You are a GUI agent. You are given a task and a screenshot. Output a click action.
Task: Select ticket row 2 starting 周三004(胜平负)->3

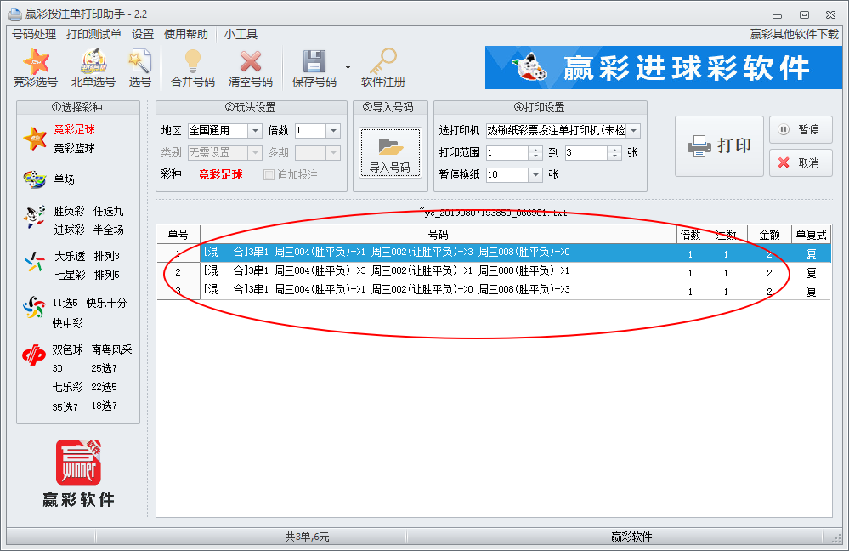[494, 272]
